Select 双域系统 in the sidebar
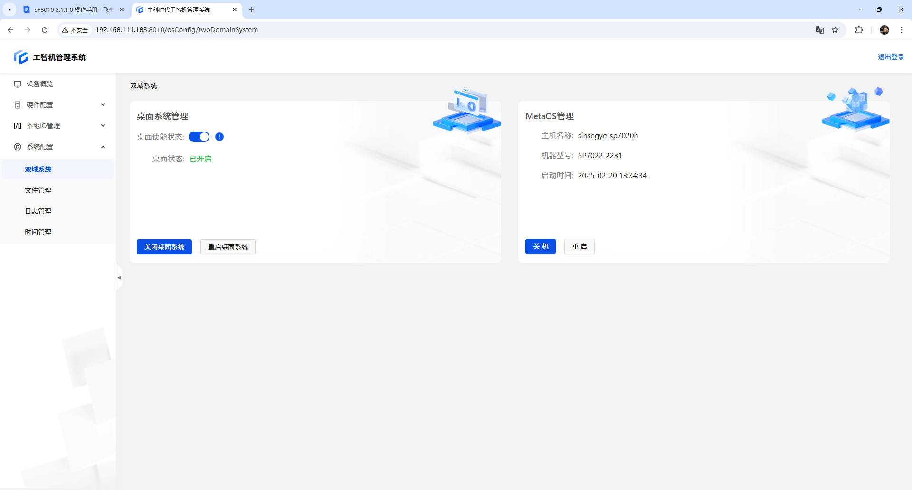The height and width of the screenshot is (490, 912). click(x=58, y=170)
